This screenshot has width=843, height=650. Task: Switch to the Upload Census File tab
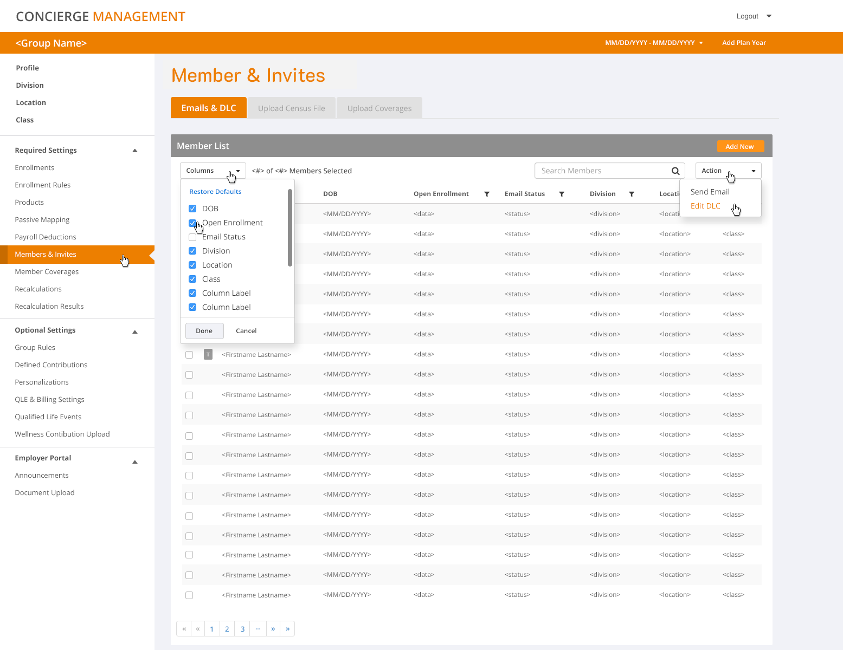click(292, 108)
